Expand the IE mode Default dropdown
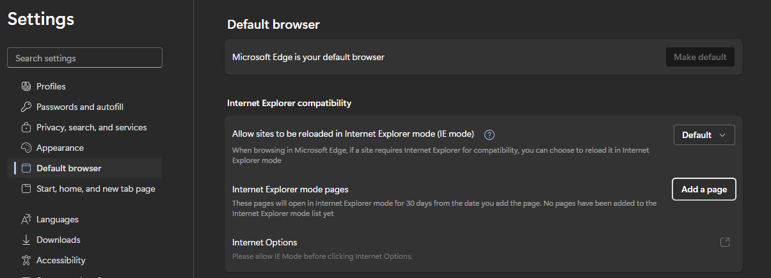The height and width of the screenshot is (278, 771). tap(704, 135)
